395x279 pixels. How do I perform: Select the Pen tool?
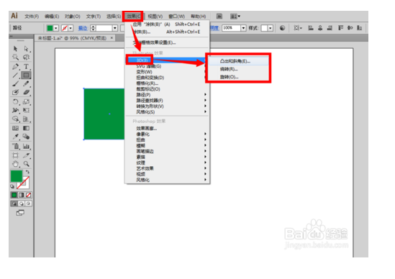pos(15,66)
